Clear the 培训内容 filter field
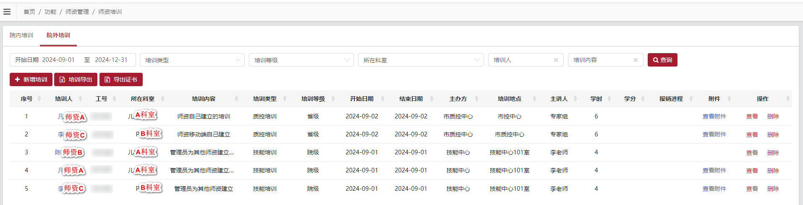 (x=636, y=60)
